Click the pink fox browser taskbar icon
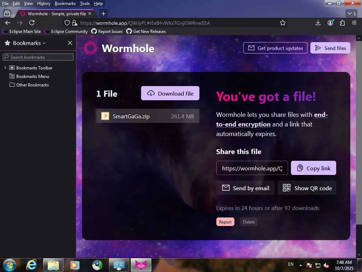 pos(141,265)
